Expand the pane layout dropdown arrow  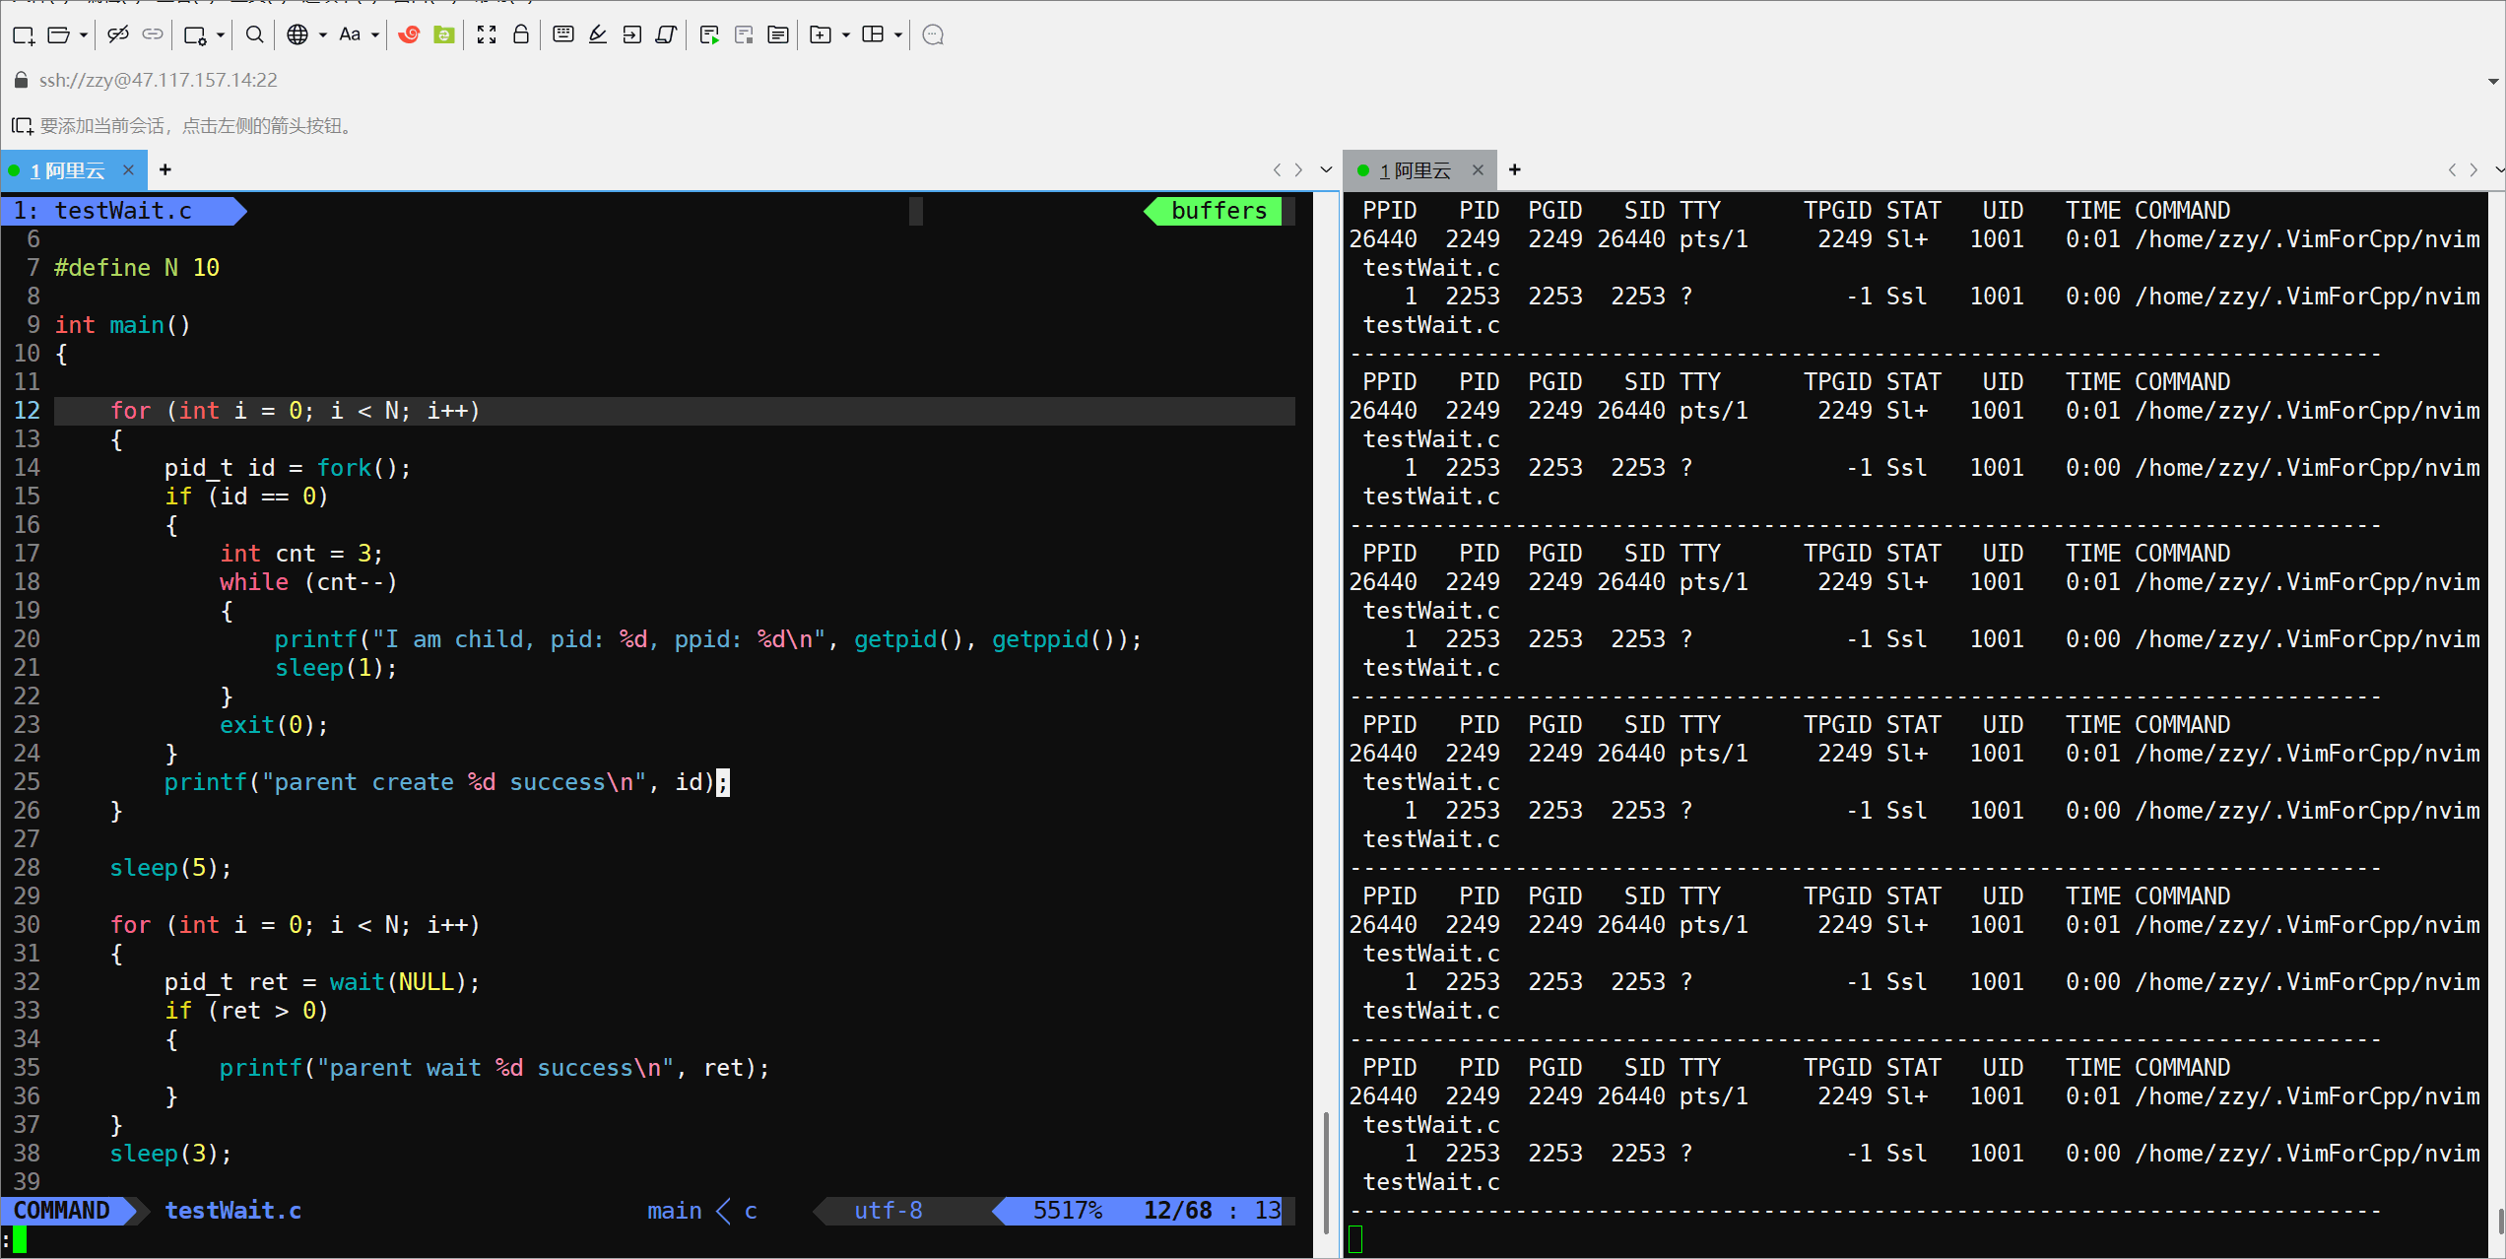coord(898,35)
